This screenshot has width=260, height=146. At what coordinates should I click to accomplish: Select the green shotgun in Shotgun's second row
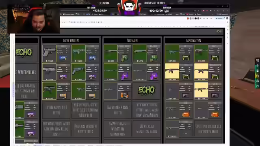[110, 72]
